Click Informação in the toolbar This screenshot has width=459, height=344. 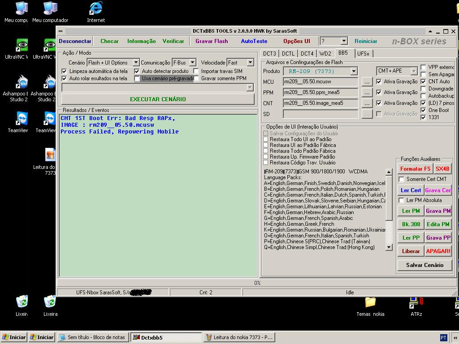(141, 41)
